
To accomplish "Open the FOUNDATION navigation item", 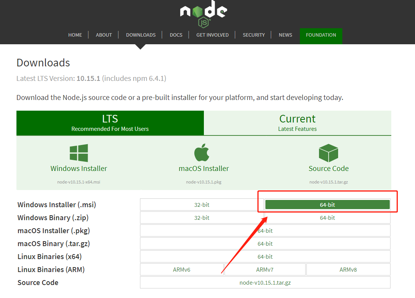I will pos(321,36).
